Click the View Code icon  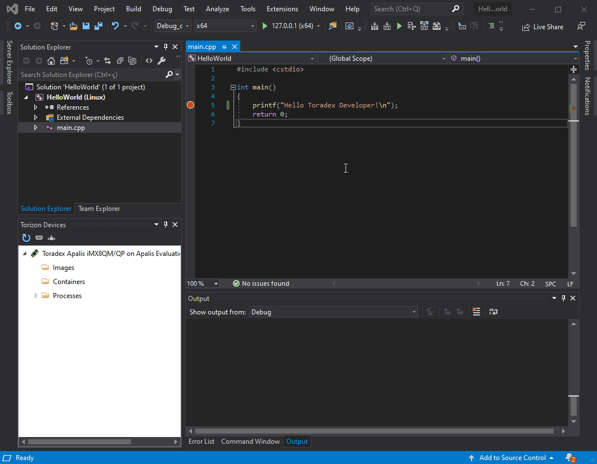coord(149,61)
